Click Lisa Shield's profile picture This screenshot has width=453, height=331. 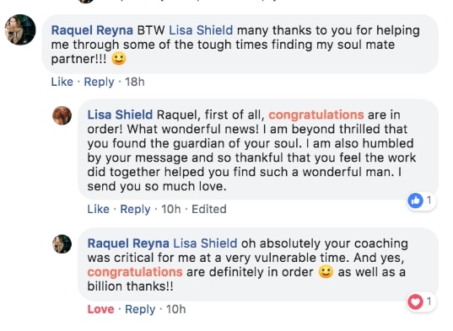click(62, 115)
